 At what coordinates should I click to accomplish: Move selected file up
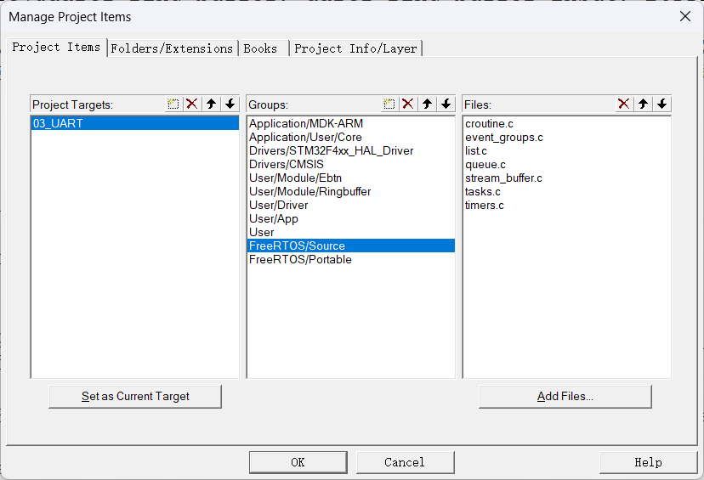click(x=643, y=104)
